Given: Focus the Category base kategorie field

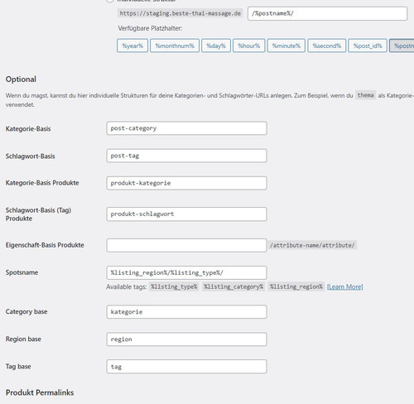Looking at the screenshot, I should pyautogui.click(x=186, y=312).
